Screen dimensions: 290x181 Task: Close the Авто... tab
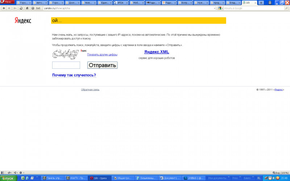(x=46, y=3)
